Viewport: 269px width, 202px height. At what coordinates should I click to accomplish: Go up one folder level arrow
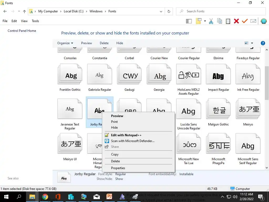tap(24, 12)
